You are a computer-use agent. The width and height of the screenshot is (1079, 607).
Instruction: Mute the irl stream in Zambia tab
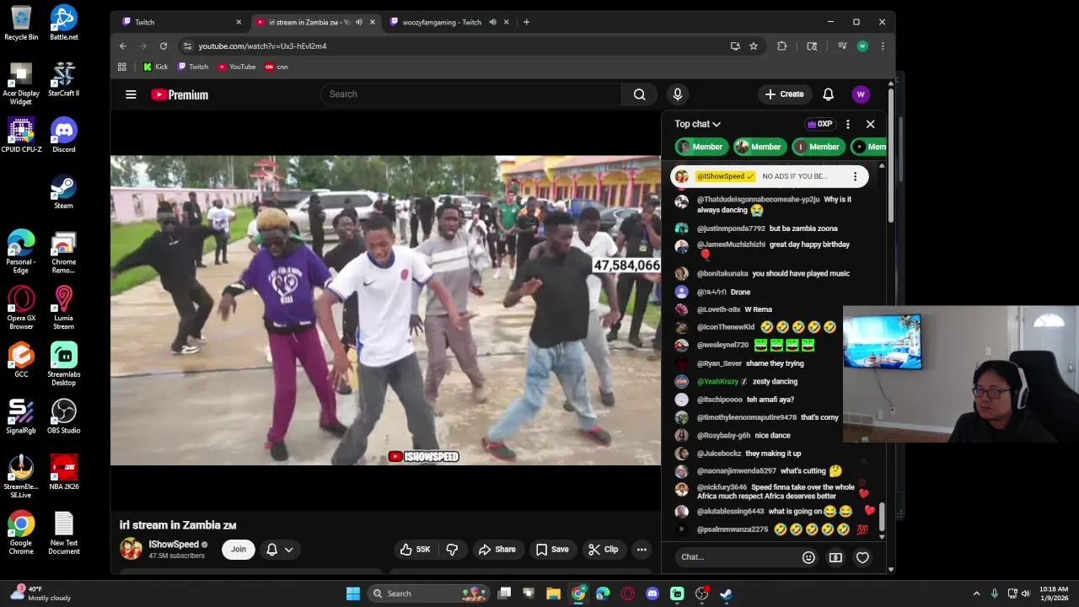[x=359, y=22]
